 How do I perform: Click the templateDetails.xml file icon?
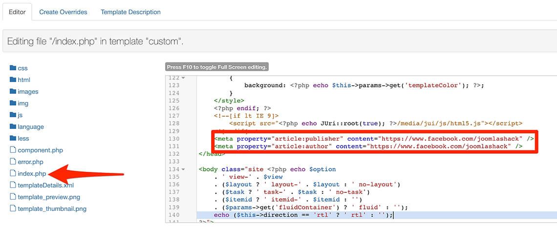click(13, 185)
